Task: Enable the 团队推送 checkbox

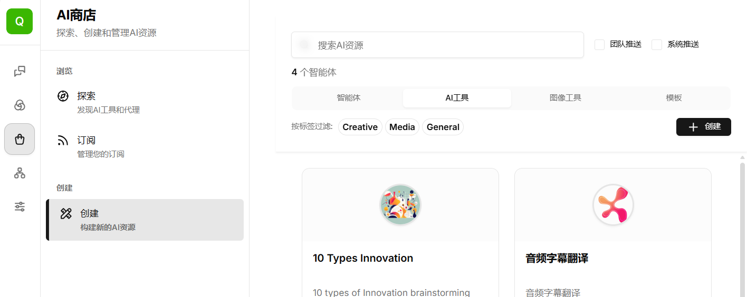Action: tap(599, 45)
